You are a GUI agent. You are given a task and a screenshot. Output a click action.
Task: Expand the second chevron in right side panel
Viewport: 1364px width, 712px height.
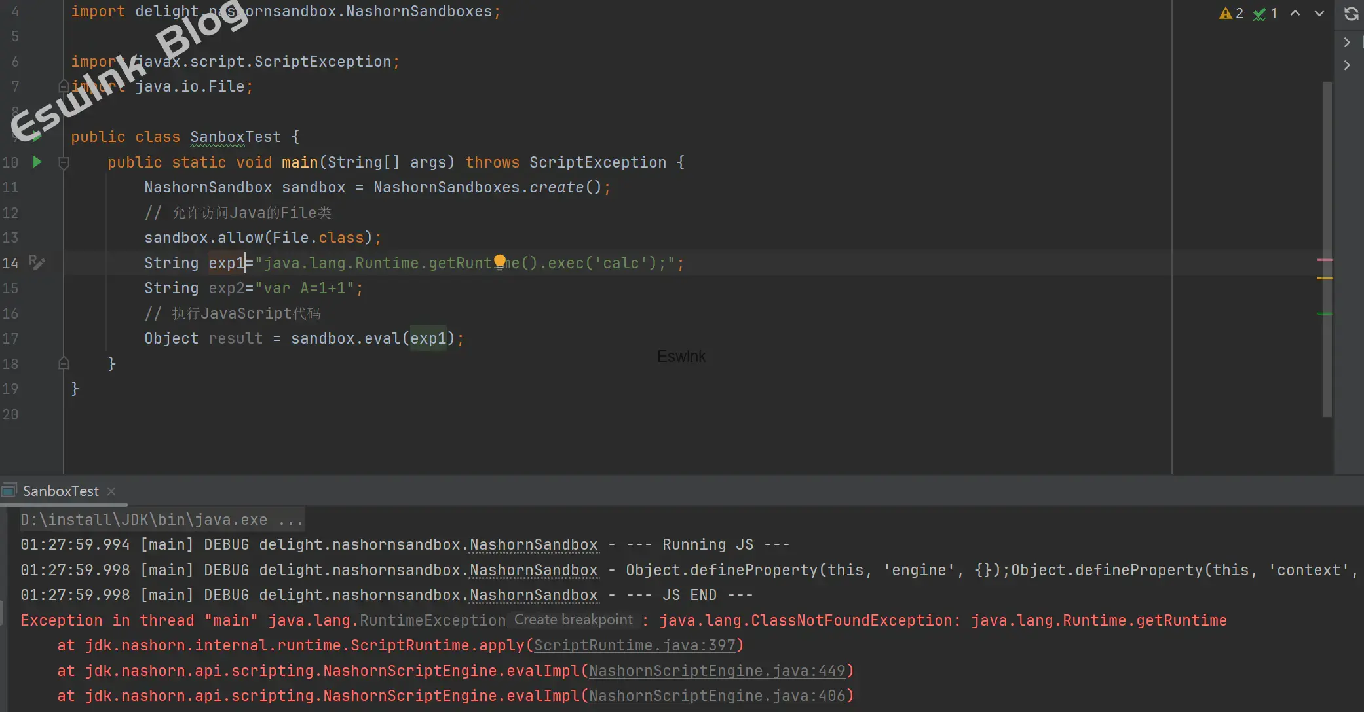click(x=1347, y=65)
